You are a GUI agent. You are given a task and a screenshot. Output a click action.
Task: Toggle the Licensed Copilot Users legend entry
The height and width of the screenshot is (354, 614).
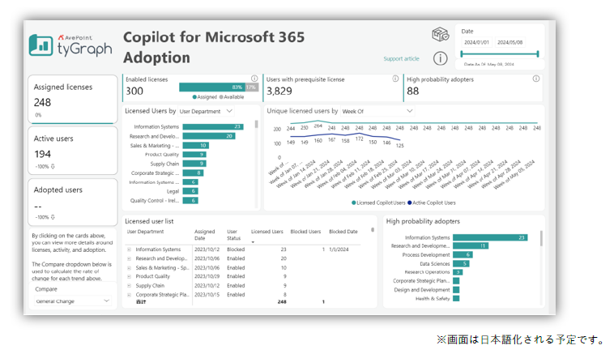(378, 203)
